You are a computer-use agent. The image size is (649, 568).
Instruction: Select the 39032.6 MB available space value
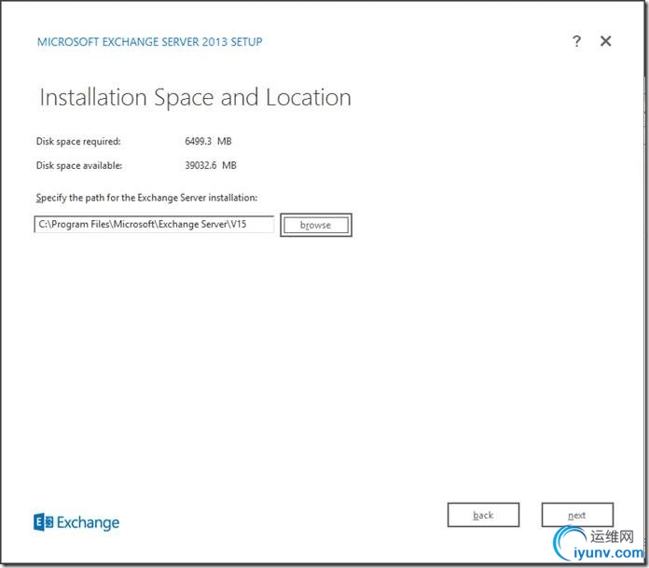pyautogui.click(x=211, y=165)
